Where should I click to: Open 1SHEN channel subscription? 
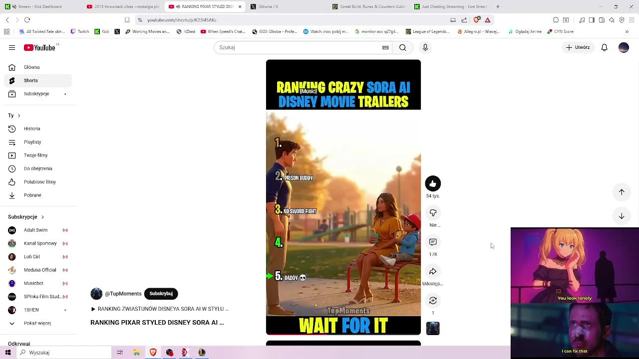click(38, 310)
